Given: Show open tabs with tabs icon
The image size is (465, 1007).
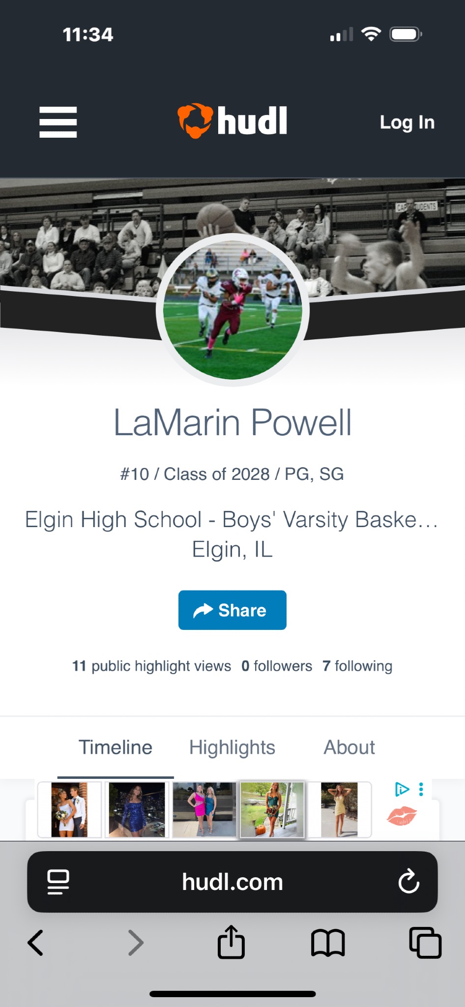Looking at the screenshot, I should 425,943.
